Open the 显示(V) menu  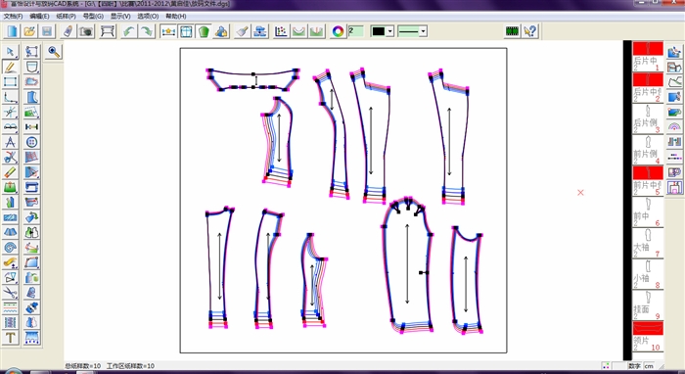[x=120, y=17]
